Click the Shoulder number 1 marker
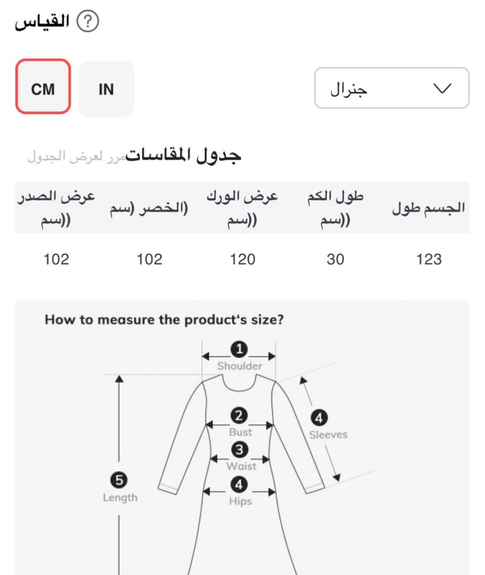This screenshot has height=575, width=485. coord(239,348)
